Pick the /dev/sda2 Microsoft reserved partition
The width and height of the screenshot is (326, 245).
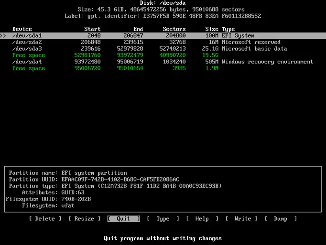[x=163, y=42]
